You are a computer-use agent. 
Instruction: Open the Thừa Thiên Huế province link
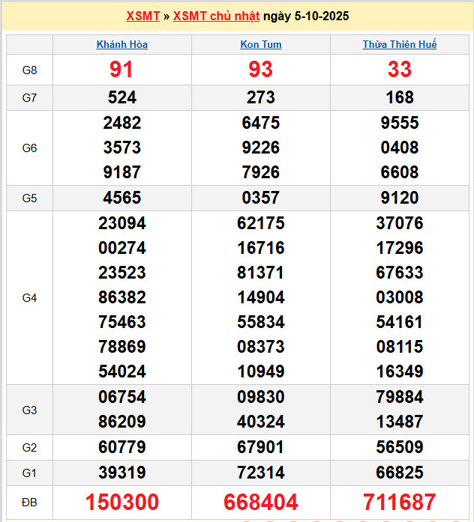[400, 45]
